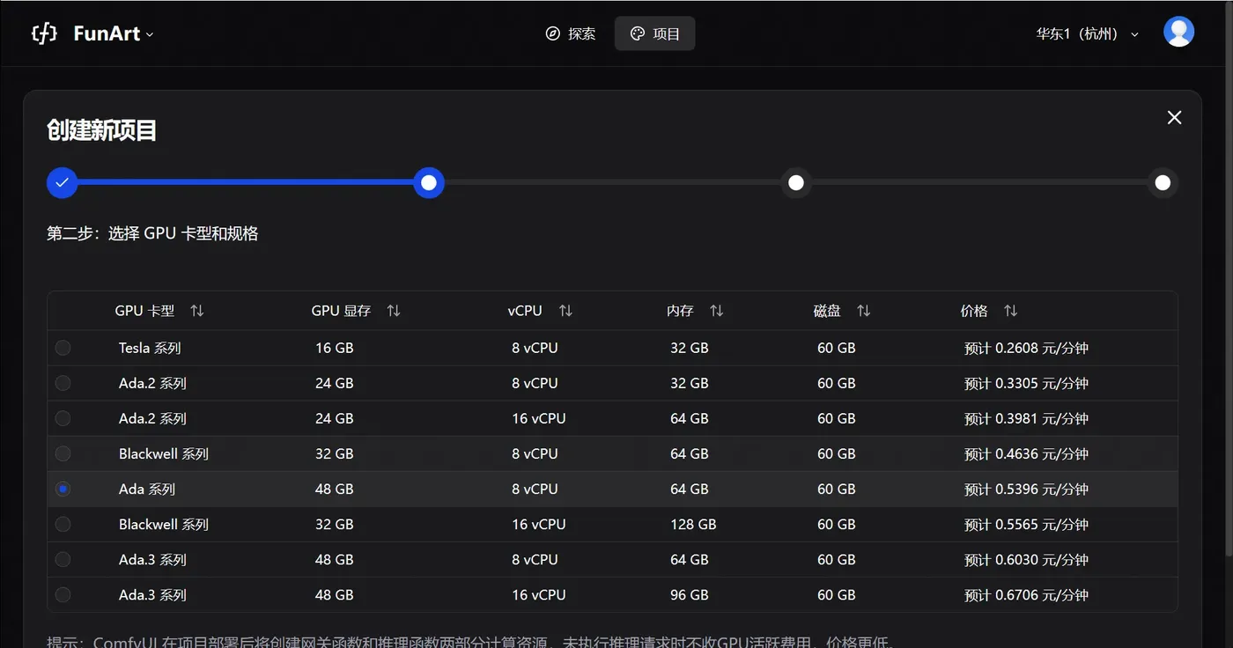Click the 16 GB GPU memory cell

335,348
